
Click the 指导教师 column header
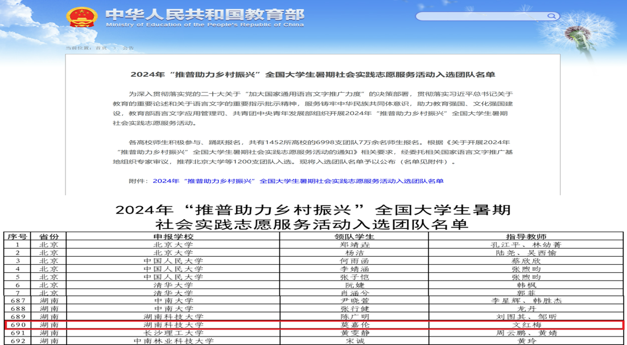526,237
